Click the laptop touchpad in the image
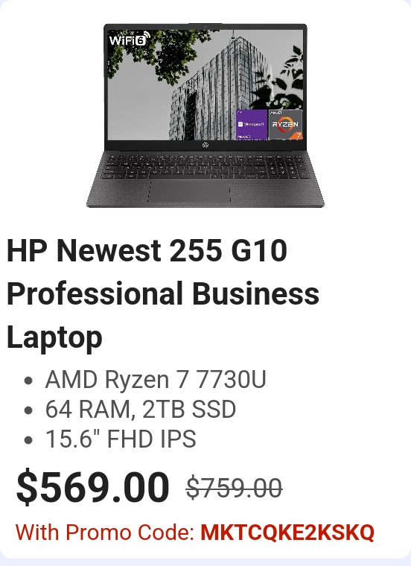 [189, 191]
